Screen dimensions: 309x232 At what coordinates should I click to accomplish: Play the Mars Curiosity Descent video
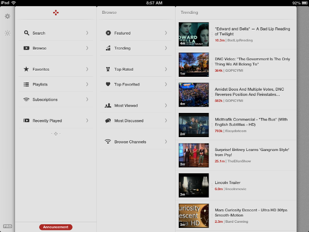pyautogui.click(x=194, y=216)
